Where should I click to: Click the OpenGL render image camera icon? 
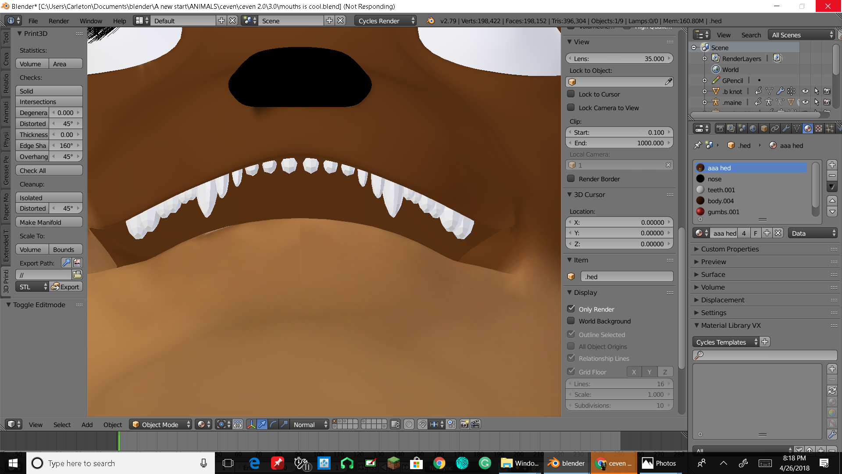[464, 424]
